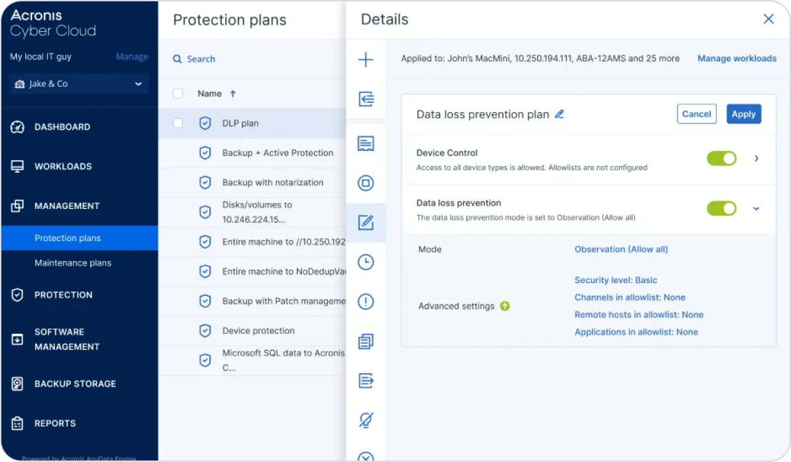Expand the Device Control section arrow
Viewport: 791px width, 462px height.
[x=756, y=158]
